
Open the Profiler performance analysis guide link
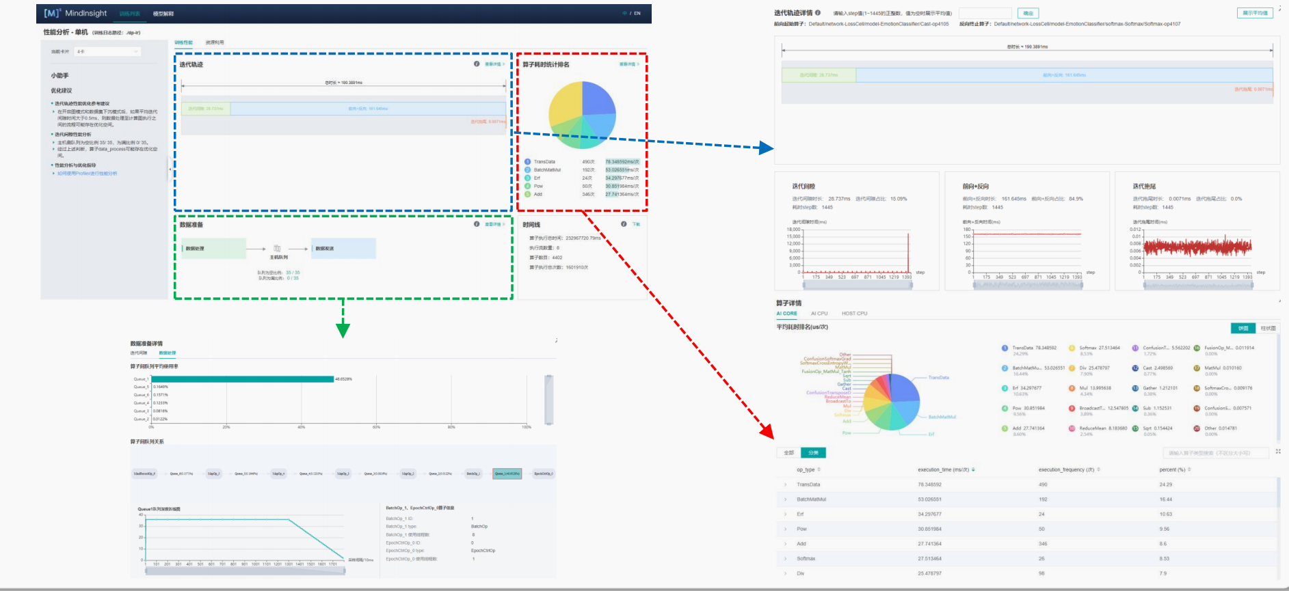88,174
